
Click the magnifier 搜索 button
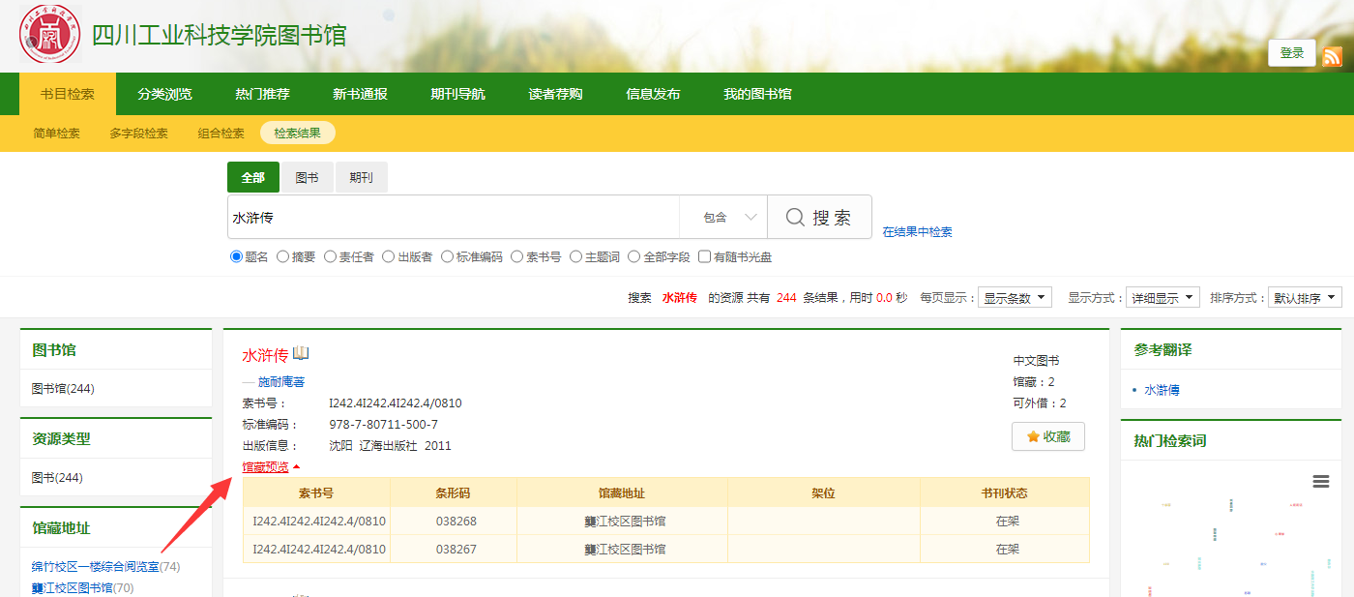(x=819, y=218)
